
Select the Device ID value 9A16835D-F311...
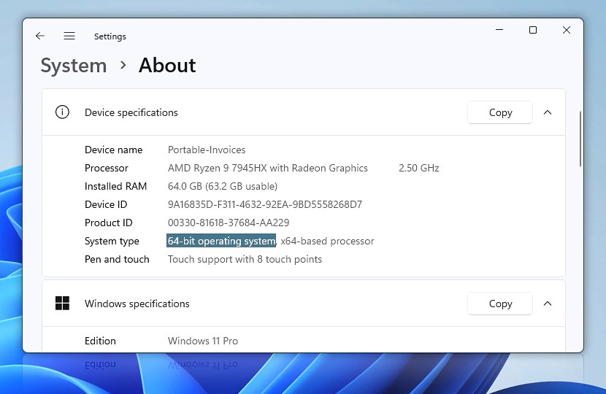265,204
